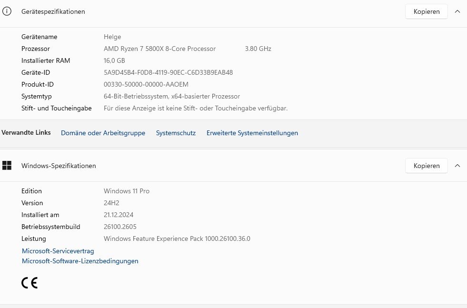This screenshot has height=308, width=467.
Task: Select the Geräte-ID value 5A9D45B4-F0D8…
Action: [168, 72]
